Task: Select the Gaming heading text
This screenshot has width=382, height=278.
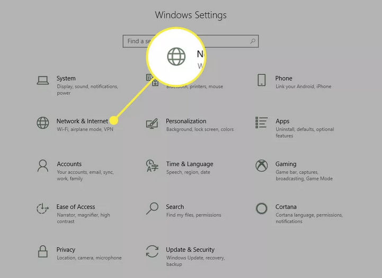Action: [286, 164]
